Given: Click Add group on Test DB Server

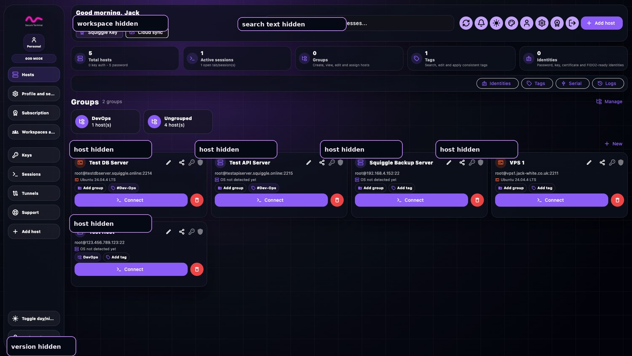Looking at the screenshot, I should [x=90, y=188].
